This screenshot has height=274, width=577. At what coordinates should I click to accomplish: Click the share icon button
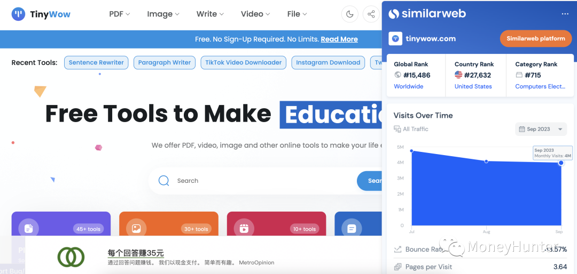point(371,14)
